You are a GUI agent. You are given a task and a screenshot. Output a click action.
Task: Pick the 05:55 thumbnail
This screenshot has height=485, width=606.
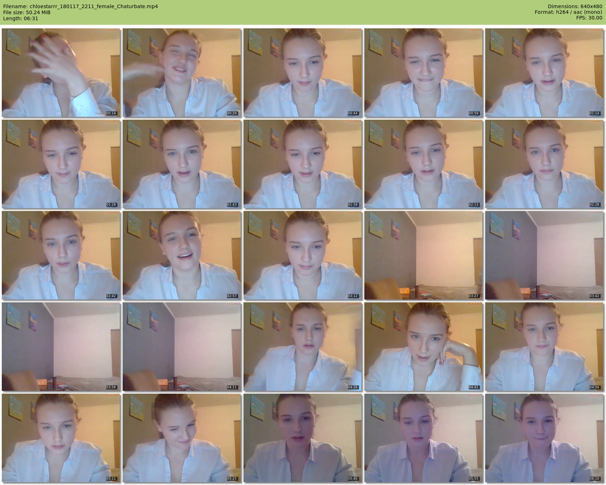tap(423, 438)
